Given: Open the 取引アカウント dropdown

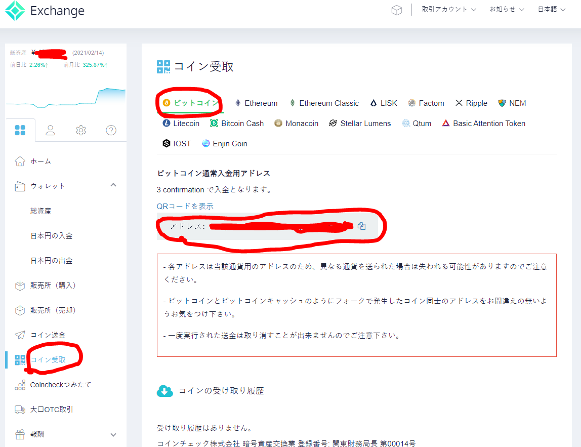Looking at the screenshot, I should pyautogui.click(x=447, y=9).
